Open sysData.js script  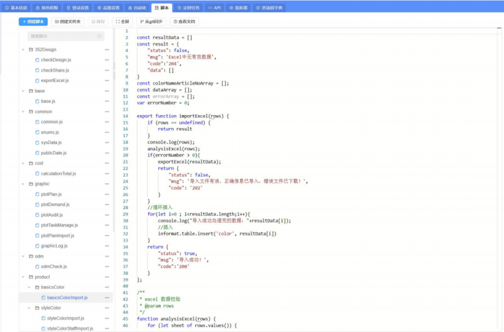click(51, 142)
